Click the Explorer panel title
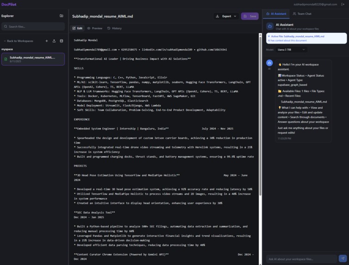The image size is (349, 265). 7,16
